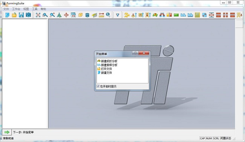
Task: Click the yellow and red split-blocks icon
Action: (169, 15)
